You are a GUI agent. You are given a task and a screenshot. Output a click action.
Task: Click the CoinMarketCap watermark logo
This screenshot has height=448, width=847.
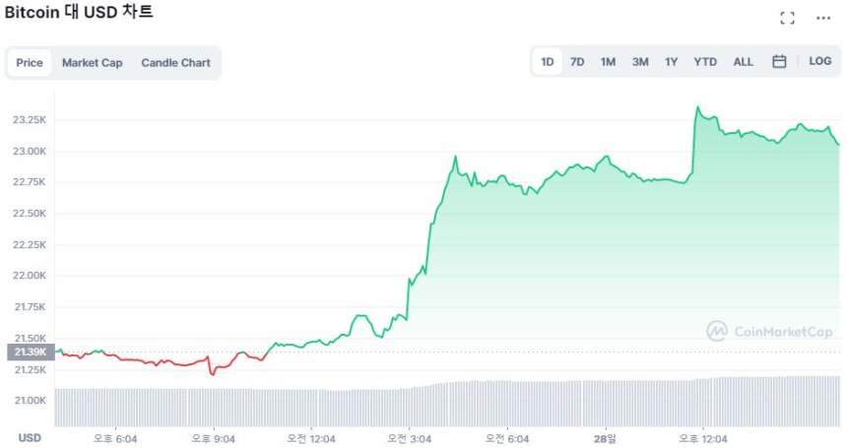point(769,332)
